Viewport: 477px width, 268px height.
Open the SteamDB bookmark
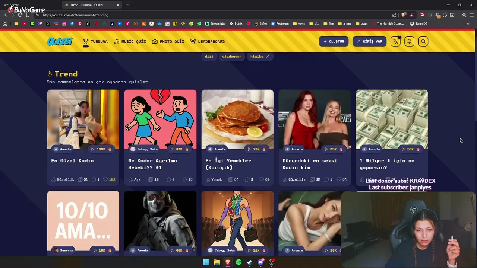[x=418, y=23]
